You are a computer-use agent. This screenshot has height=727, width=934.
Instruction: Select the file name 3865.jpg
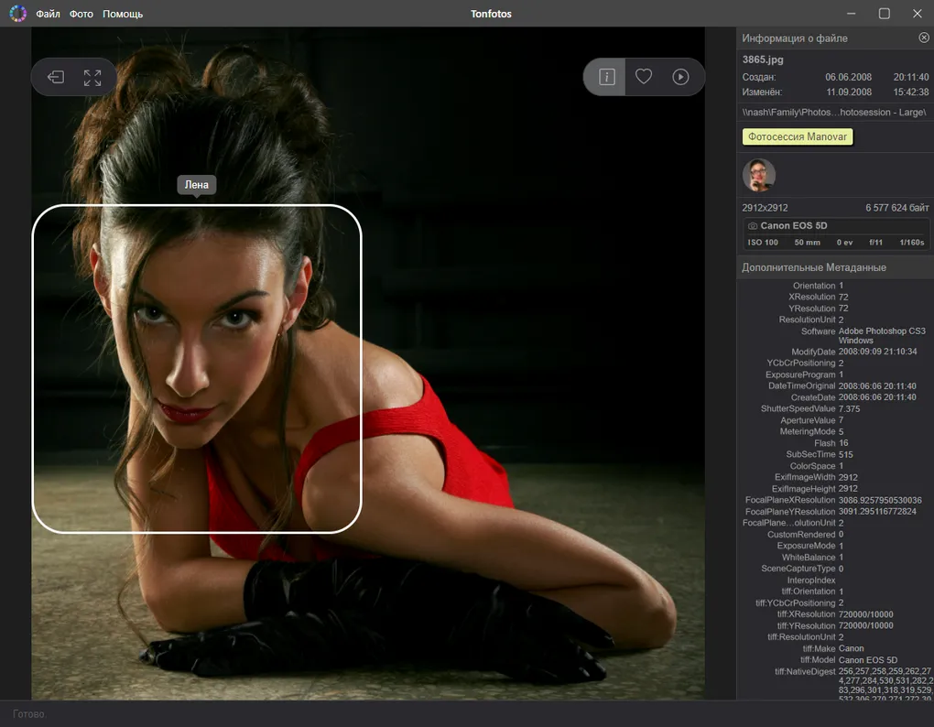763,60
